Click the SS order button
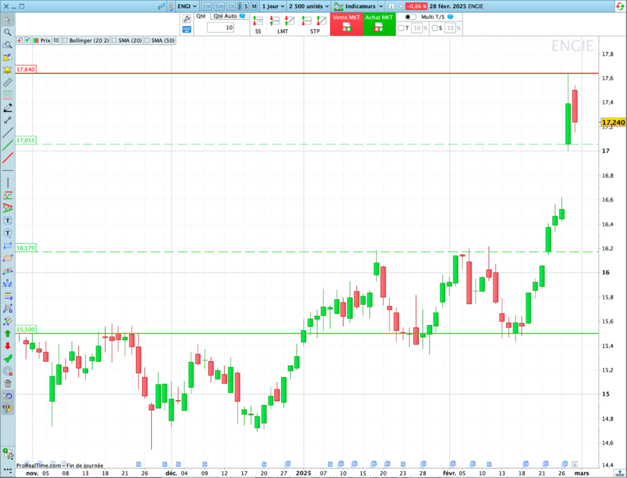 tap(258, 24)
